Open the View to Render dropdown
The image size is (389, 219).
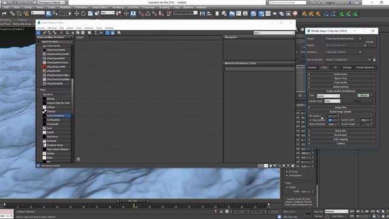pyautogui.click(x=348, y=60)
